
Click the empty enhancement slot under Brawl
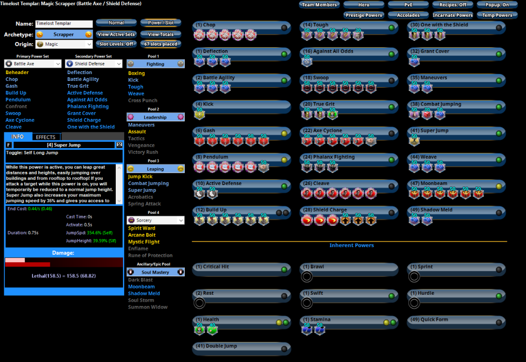[x=307, y=276]
